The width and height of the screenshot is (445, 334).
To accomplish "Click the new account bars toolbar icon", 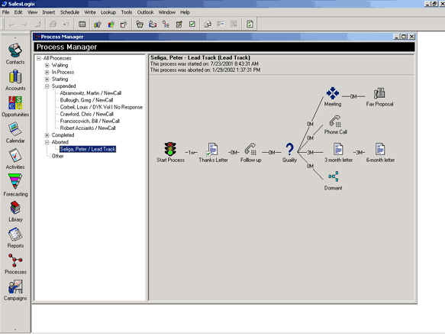I will pos(98,24).
